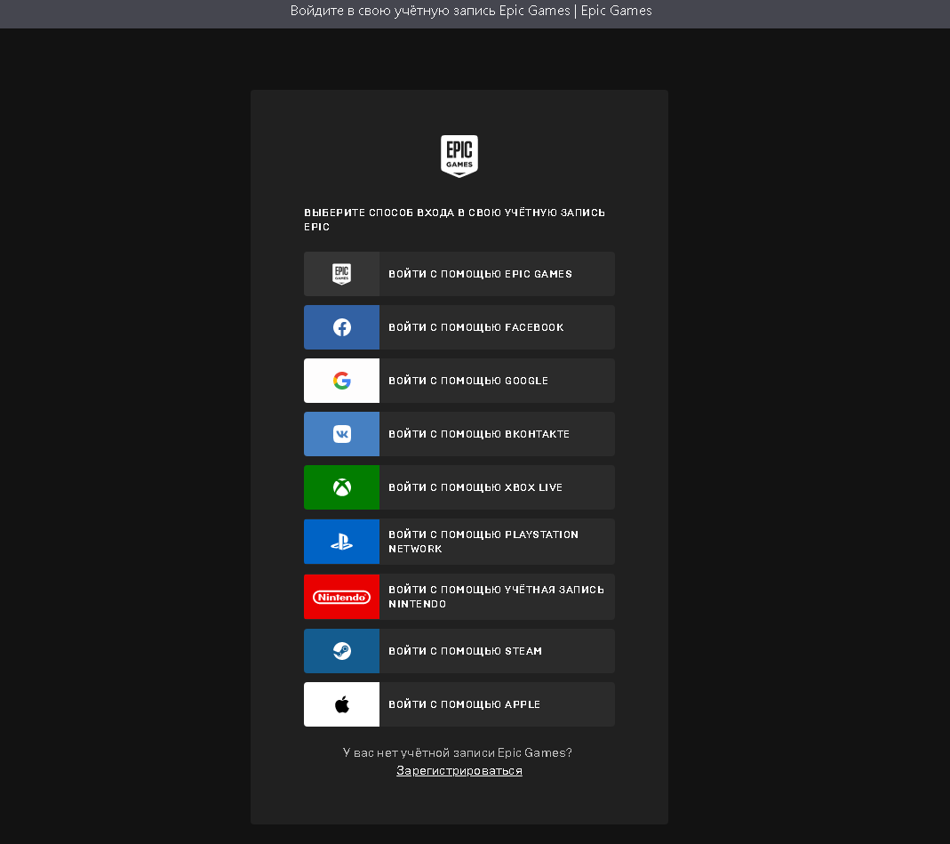Screen dimensions: 950x844
Task: Select 'Войти с помощью Xbox Live'
Action: 459,487
